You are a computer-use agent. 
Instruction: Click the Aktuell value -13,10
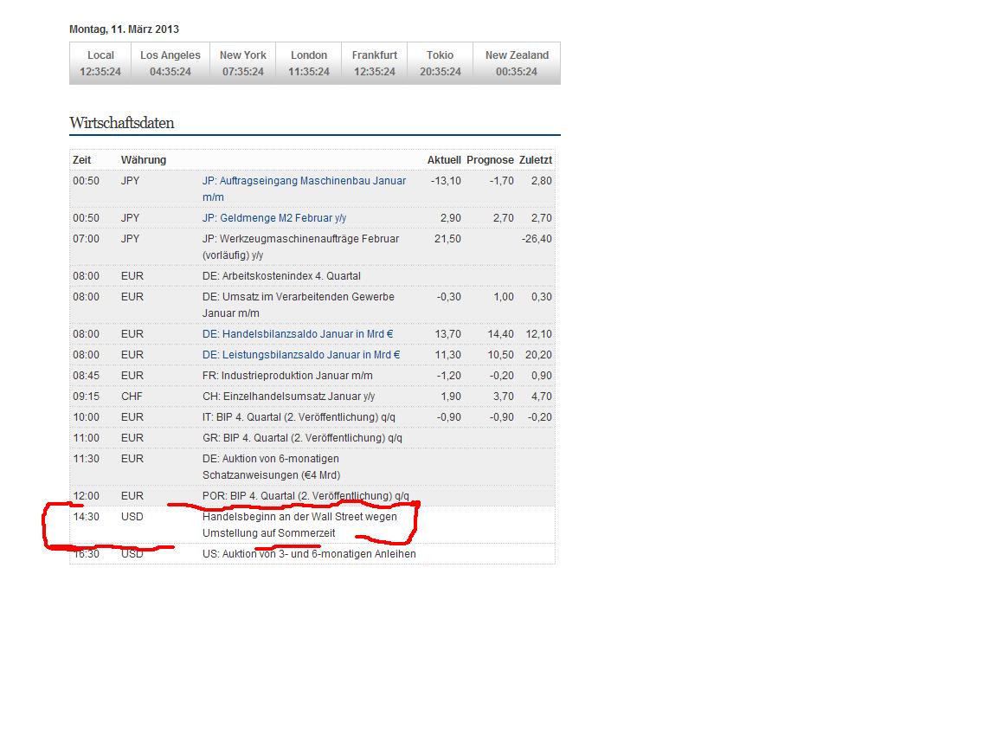coord(446,181)
